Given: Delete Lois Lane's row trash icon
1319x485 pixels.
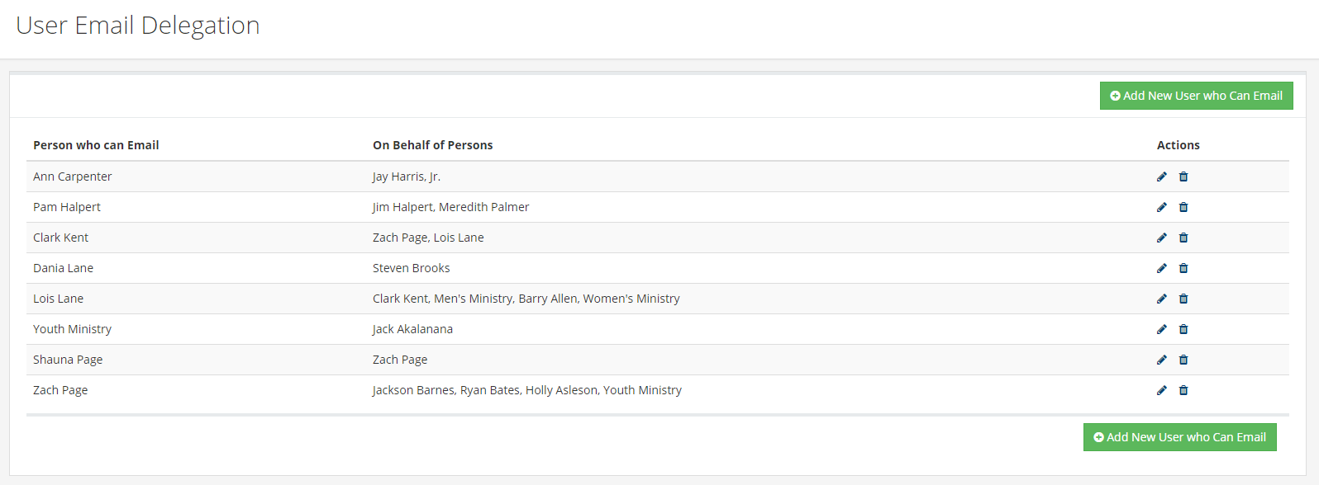Looking at the screenshot, I should click(1183, 299).
